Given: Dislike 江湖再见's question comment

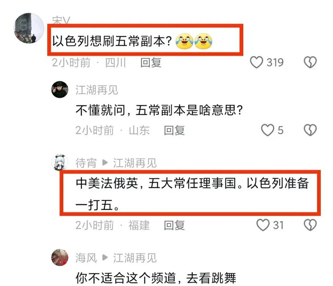Looking at the screenshot, I should pos(310,130).
